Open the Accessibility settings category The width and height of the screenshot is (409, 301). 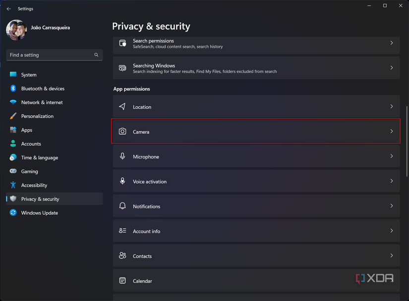click(34, 185)
